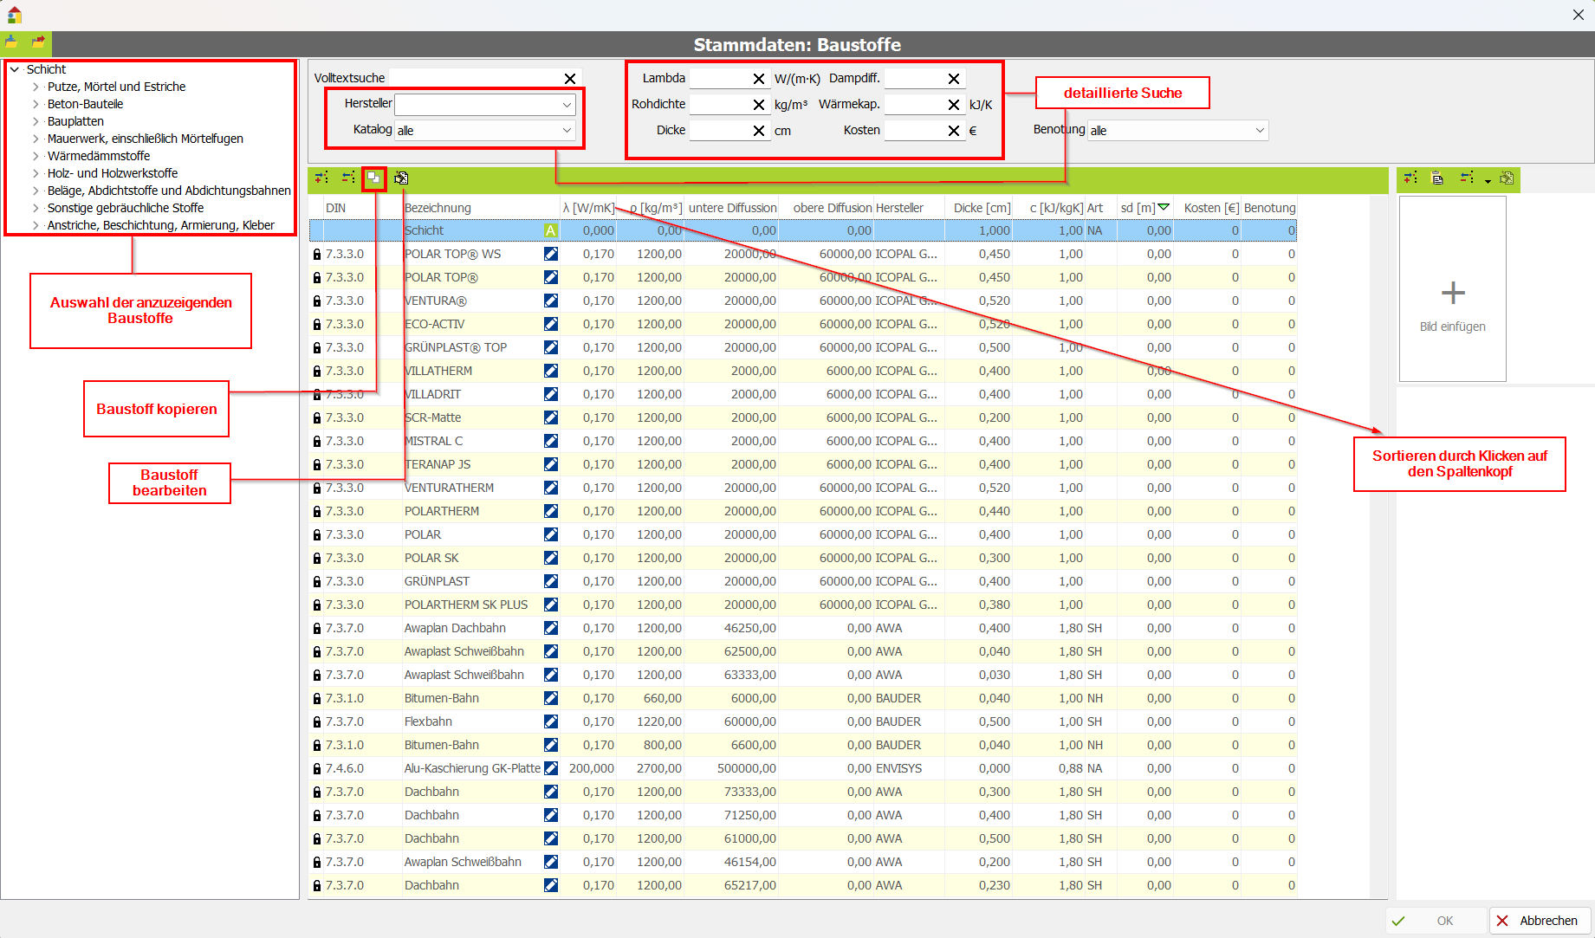Screen dimensions: 1595x938
Task: Select Holz- und Holzwerkstoffe in tree
Action: point(113,173)
